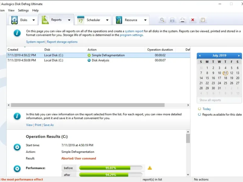Expand the Scheduler dropdown arrow
This screenshot has width=243, height=182.
click(x=107, y=20)
